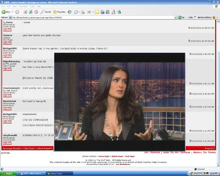Click the lock topic admin link
220x176 pixels.
130,156
